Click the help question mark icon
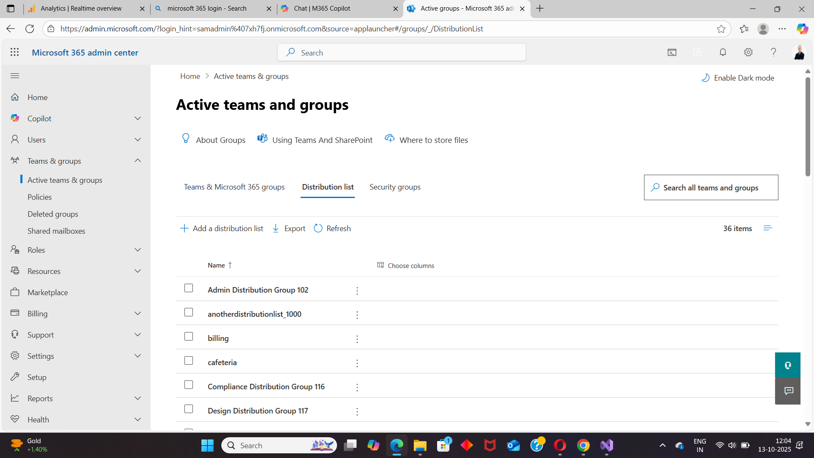The height and width of the screenshot is (458, 814). click(x=773, y=52)
